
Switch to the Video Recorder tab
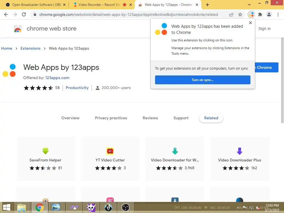(100, 5)
